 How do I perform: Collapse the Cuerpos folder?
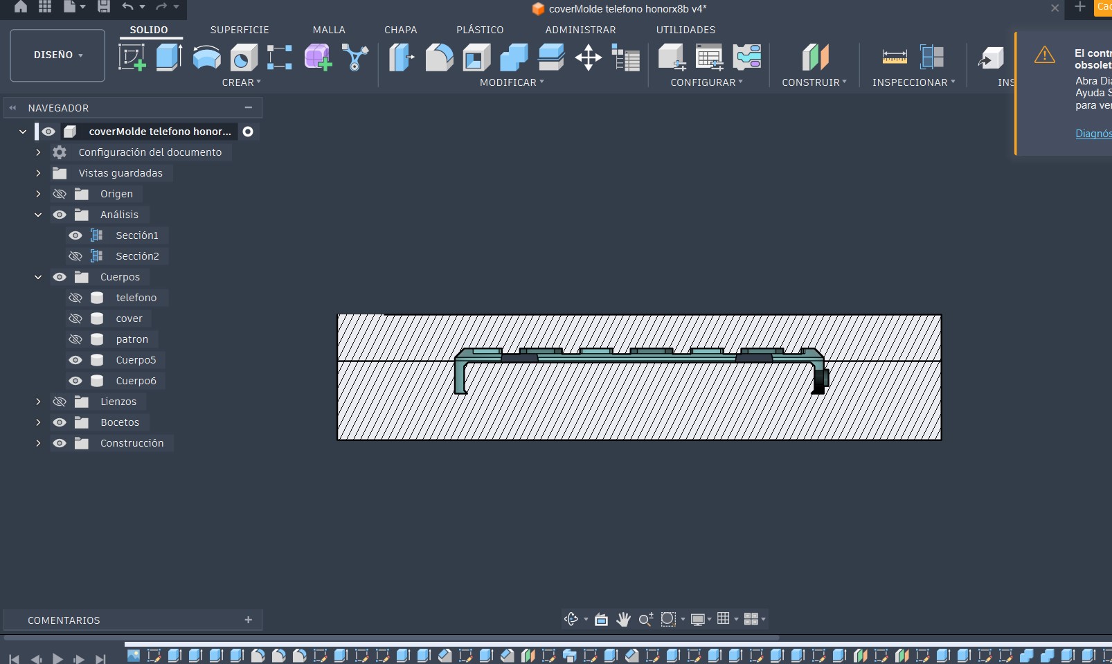[x=38, y=277]
